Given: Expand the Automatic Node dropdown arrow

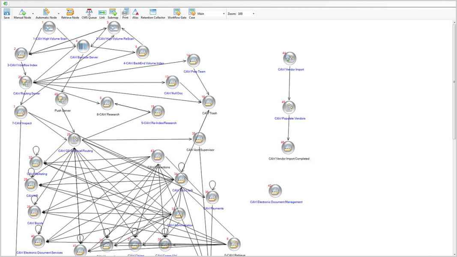Looking at the screenshot, I should point(59,14).
